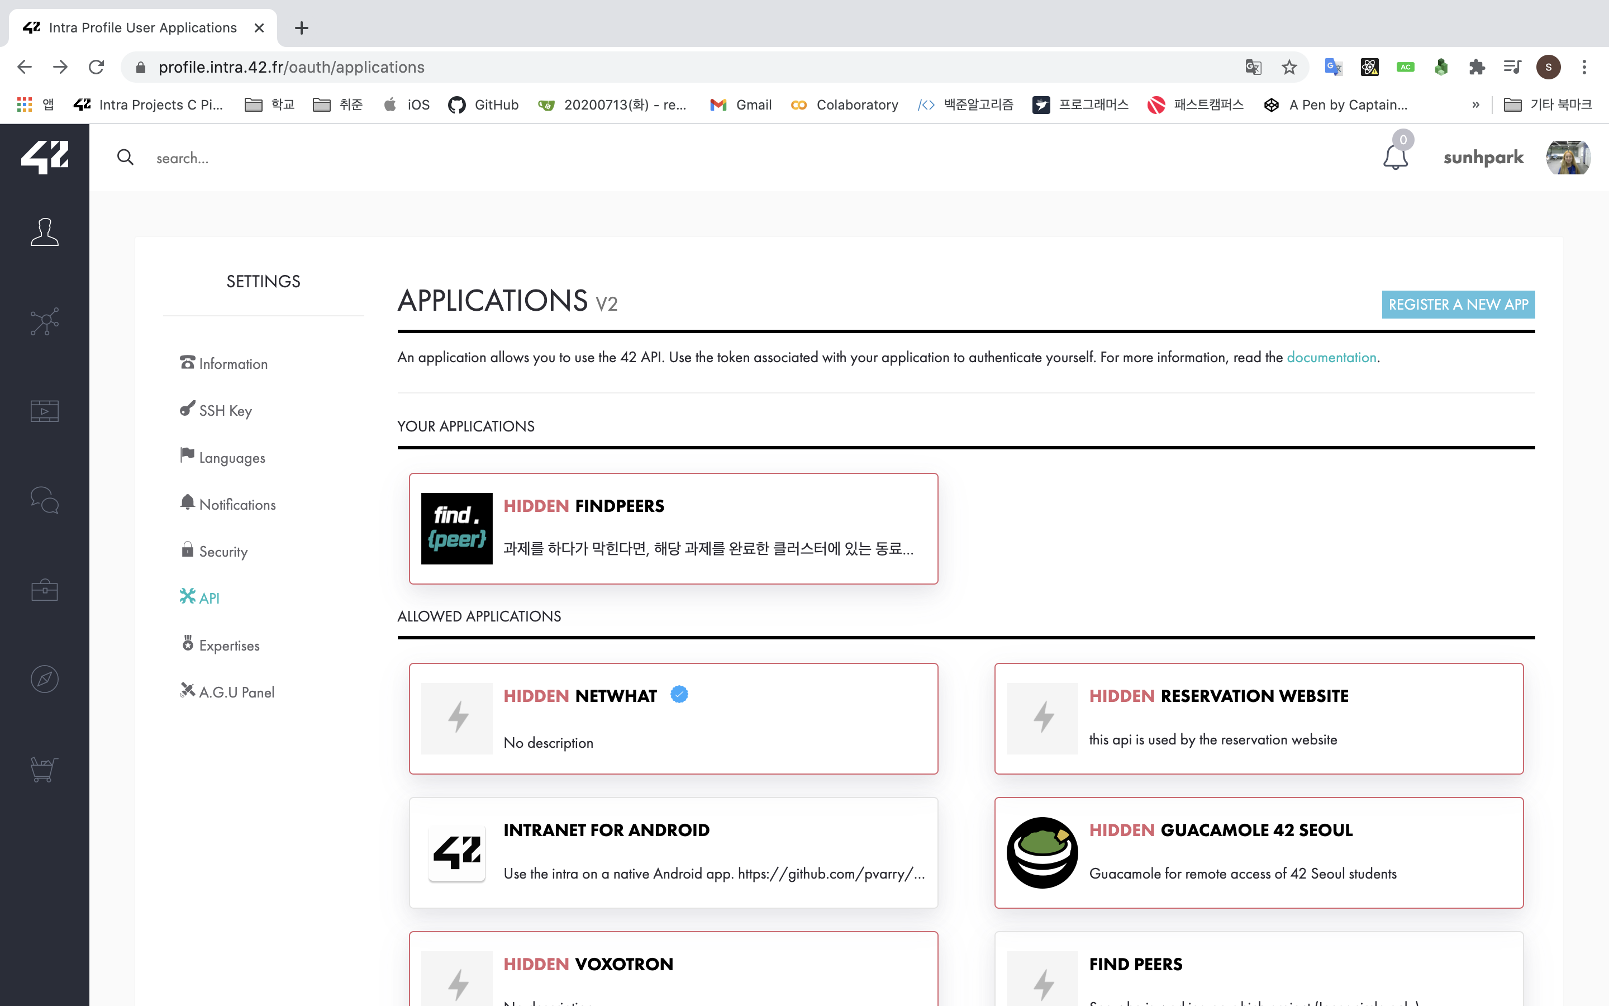Open the forum chat bubbles icon
This screenshot has height=1006, width=1609.
click(45, 500)
